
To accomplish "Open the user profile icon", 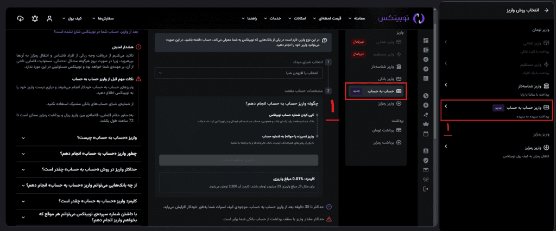I will tap(49, 18).
